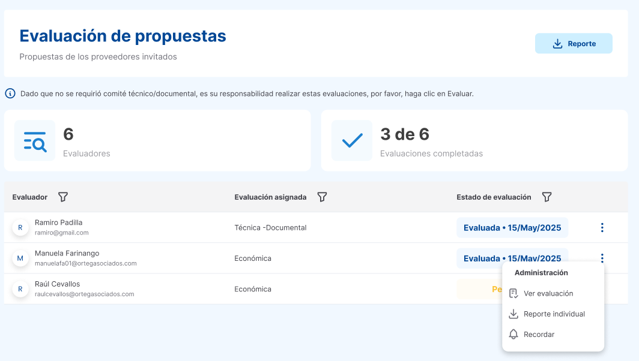639x361 pixels.
Task: Click Raúl Cevallos's avatar circle
Action: coord(20,288)
